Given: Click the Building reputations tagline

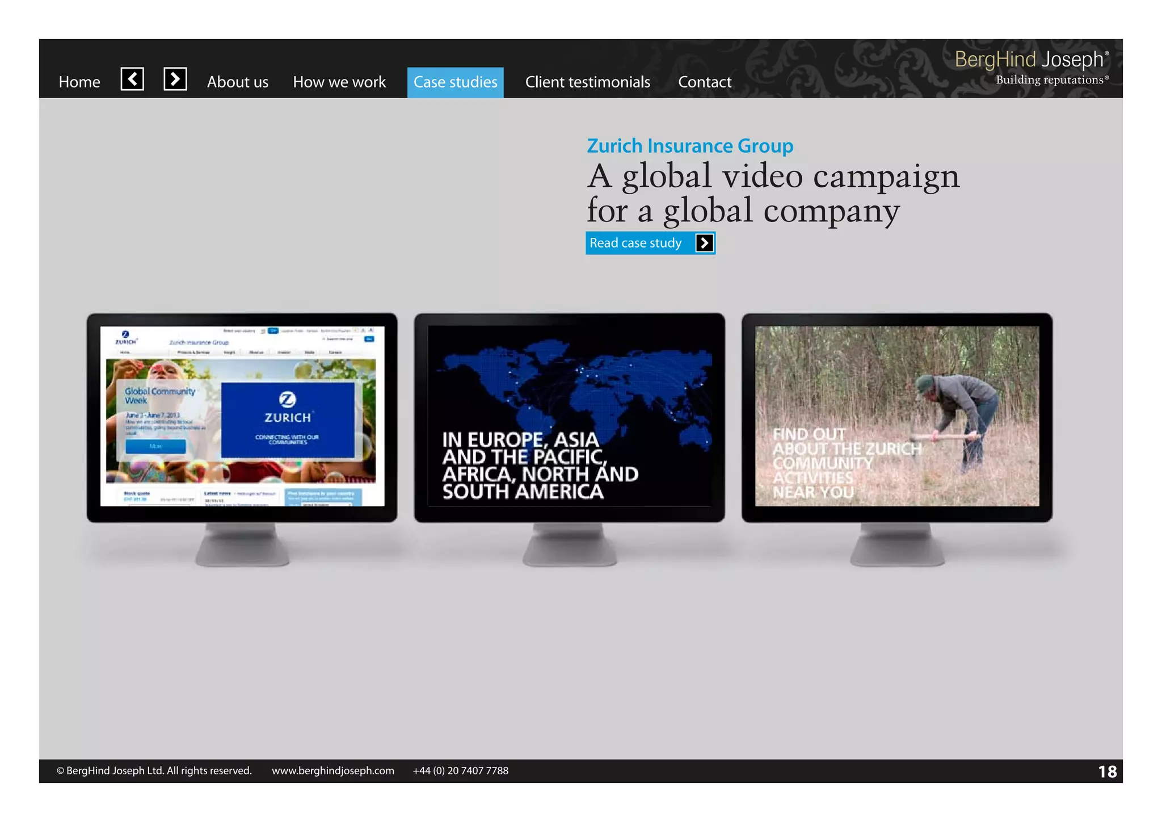Looking at the screenshot, I should click(1052, 80).
